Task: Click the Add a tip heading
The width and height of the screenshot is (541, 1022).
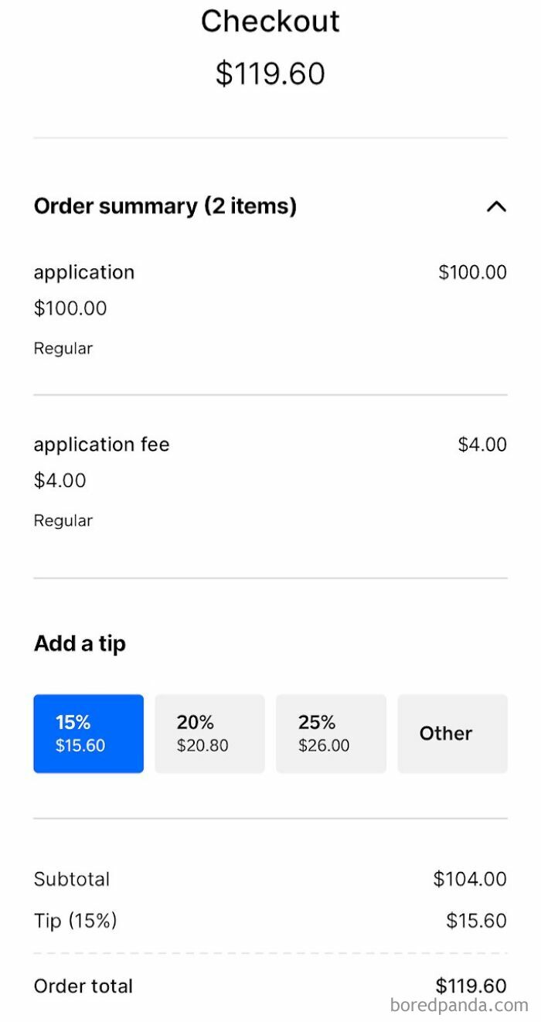Action: [80, 643]
